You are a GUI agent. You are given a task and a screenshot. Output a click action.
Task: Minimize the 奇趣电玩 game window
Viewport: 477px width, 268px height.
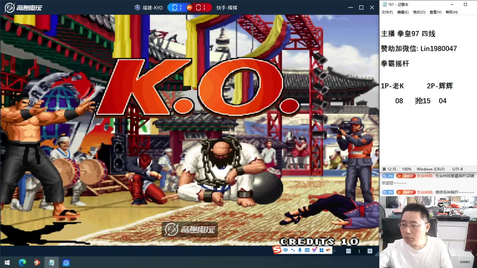click(350, 7)
